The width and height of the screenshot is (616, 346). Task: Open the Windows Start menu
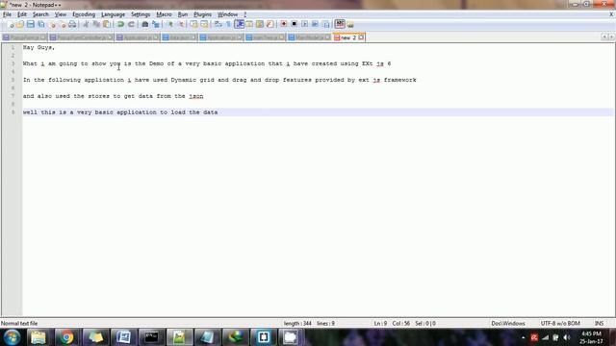click(x=13, y=337)
